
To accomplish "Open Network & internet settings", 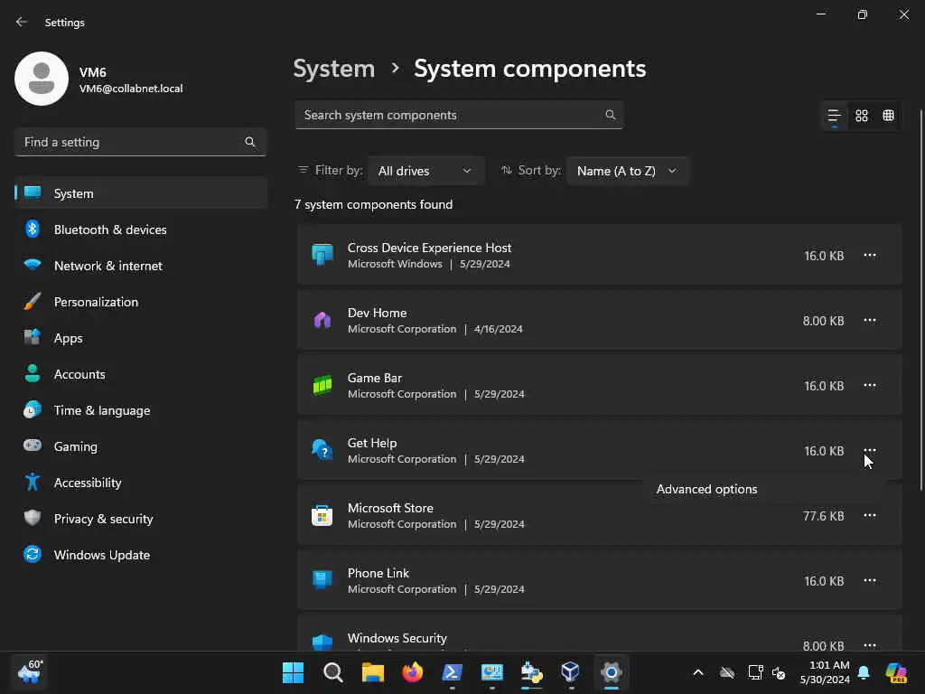I will 140,266.
